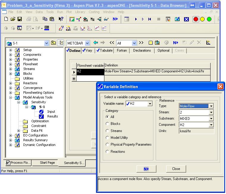Save the simulation with the floppy disk icon
This screenshot has height=194, width=226.
tap(20, 19)
